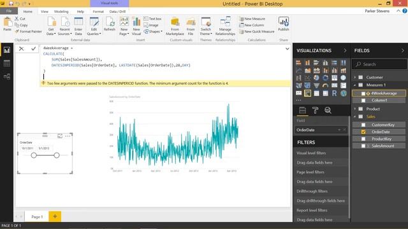
Task: Collapse the Visualizations pane chevron
Action: (x=345, y=51)
